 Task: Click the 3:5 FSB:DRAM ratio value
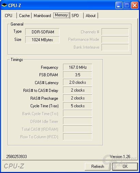(x=78, y=75)
